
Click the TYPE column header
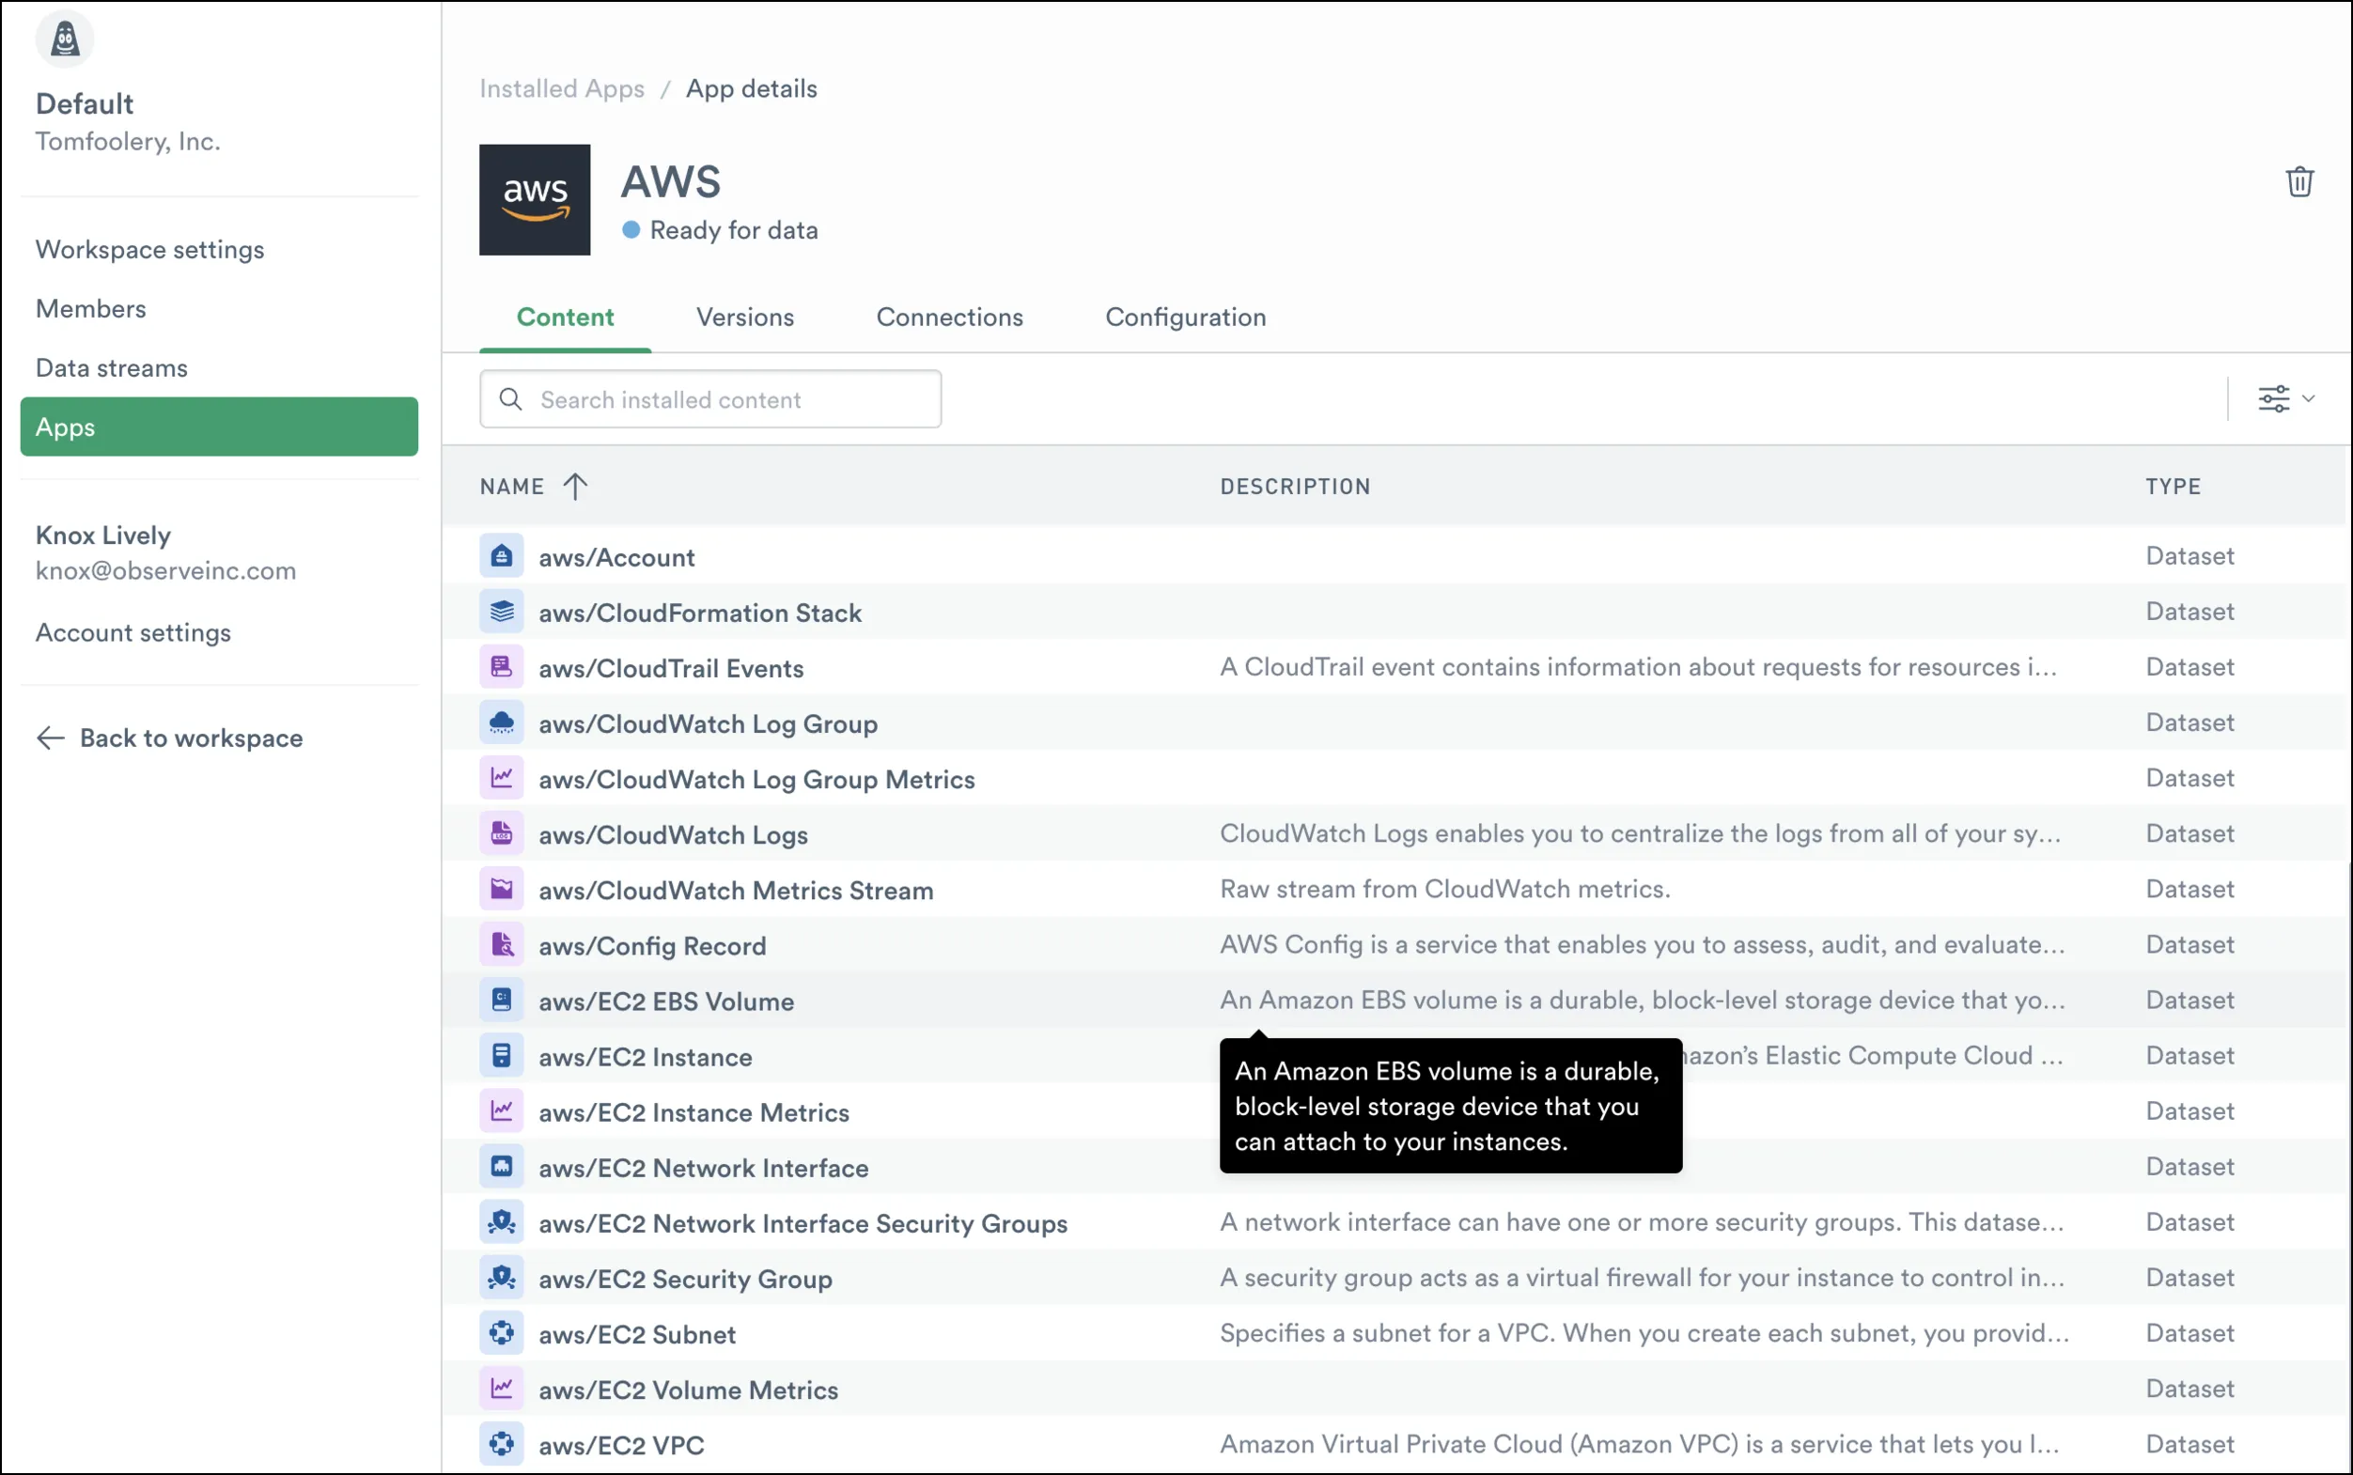(2173, 487)
